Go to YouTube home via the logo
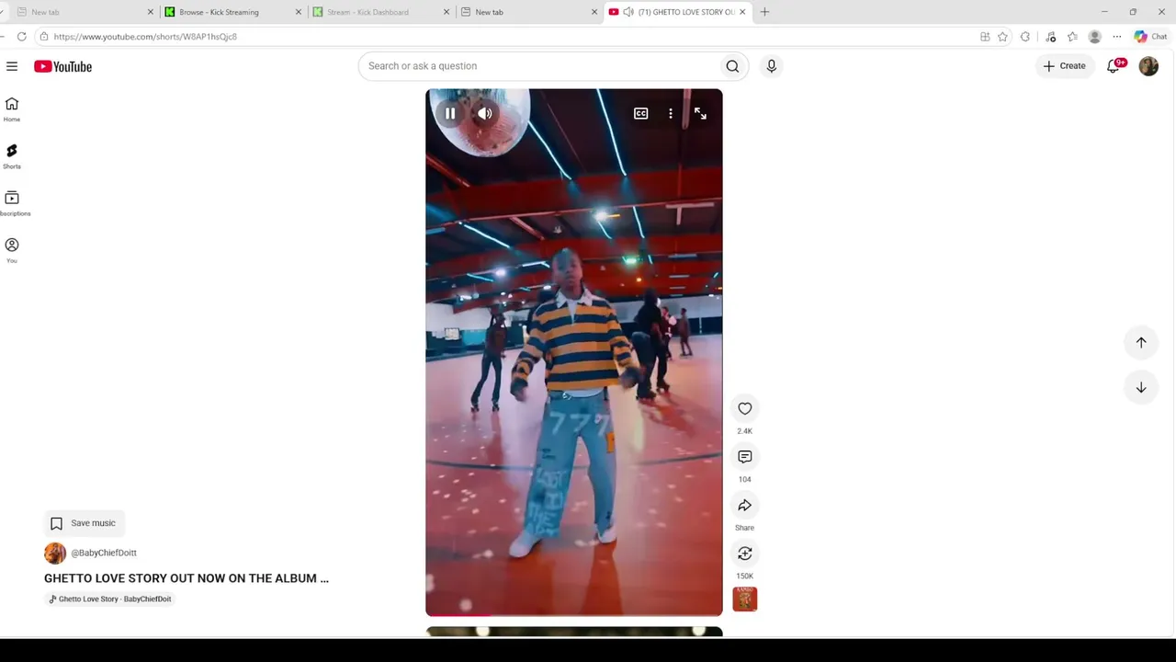This screenshot has height=662, width=1176. [x=62, y=66]
